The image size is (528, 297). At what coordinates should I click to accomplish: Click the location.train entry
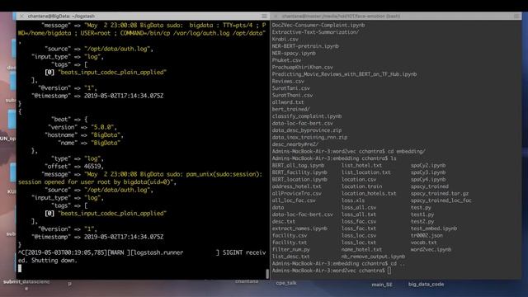[x=361, y=186]
